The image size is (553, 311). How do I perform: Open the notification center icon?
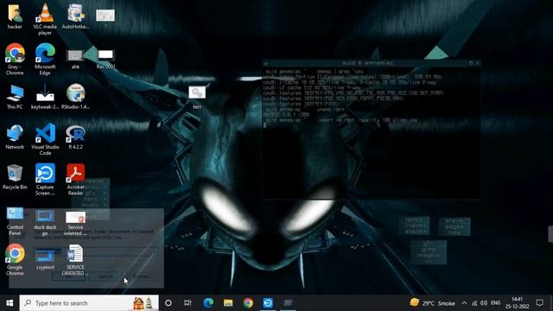[x=539, y=303]
